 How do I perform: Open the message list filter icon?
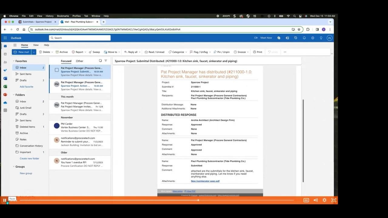[x=105, y=61]
